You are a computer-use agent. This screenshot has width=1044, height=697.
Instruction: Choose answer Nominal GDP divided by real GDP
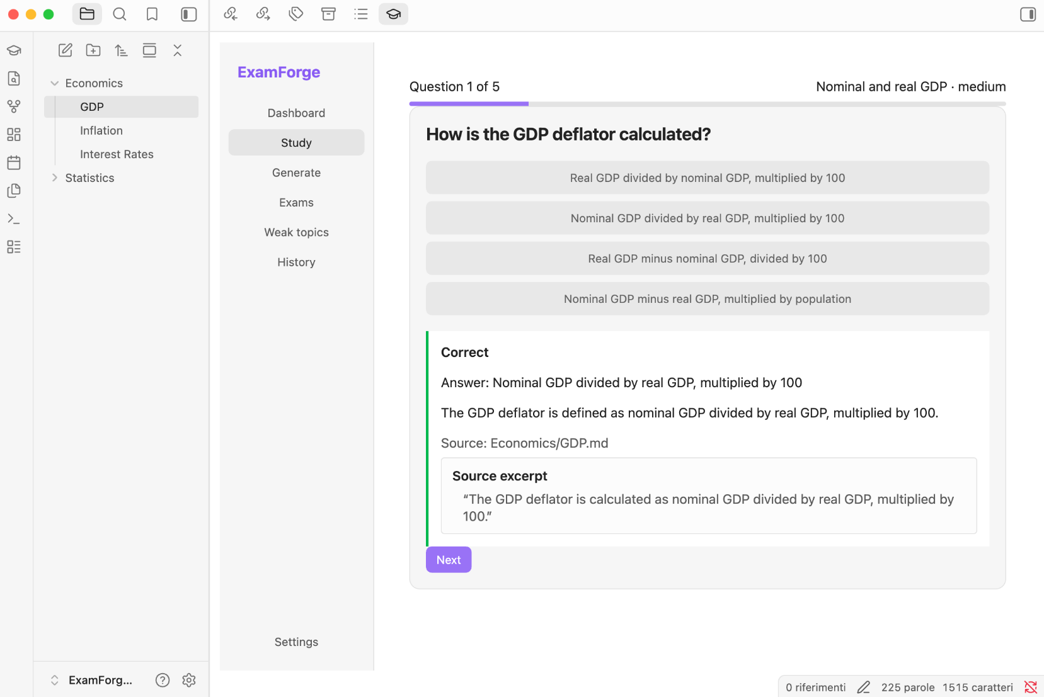click(x=708, y=218)
